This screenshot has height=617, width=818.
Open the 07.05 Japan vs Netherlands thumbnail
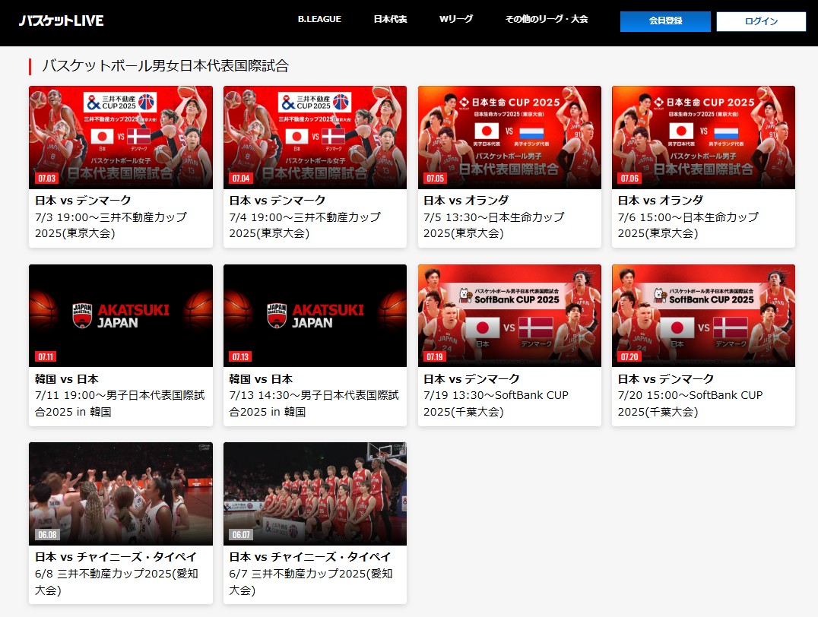[509, 138]
